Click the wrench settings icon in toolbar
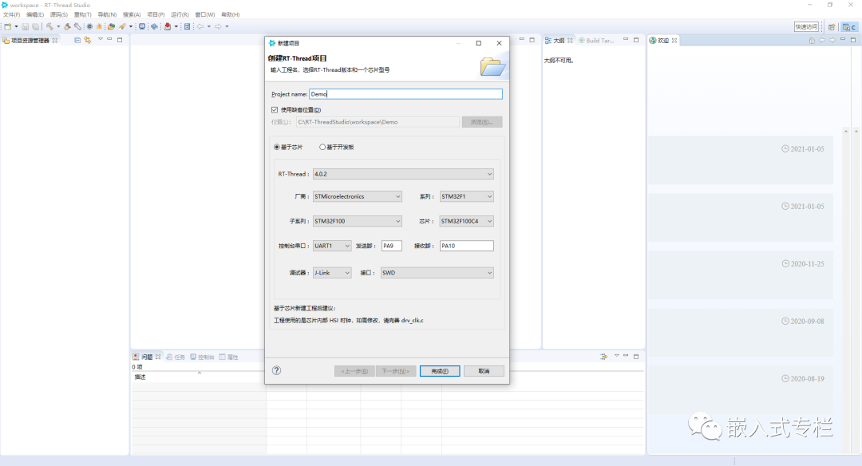This screenshot has height=466, width=862. (77, 26)
